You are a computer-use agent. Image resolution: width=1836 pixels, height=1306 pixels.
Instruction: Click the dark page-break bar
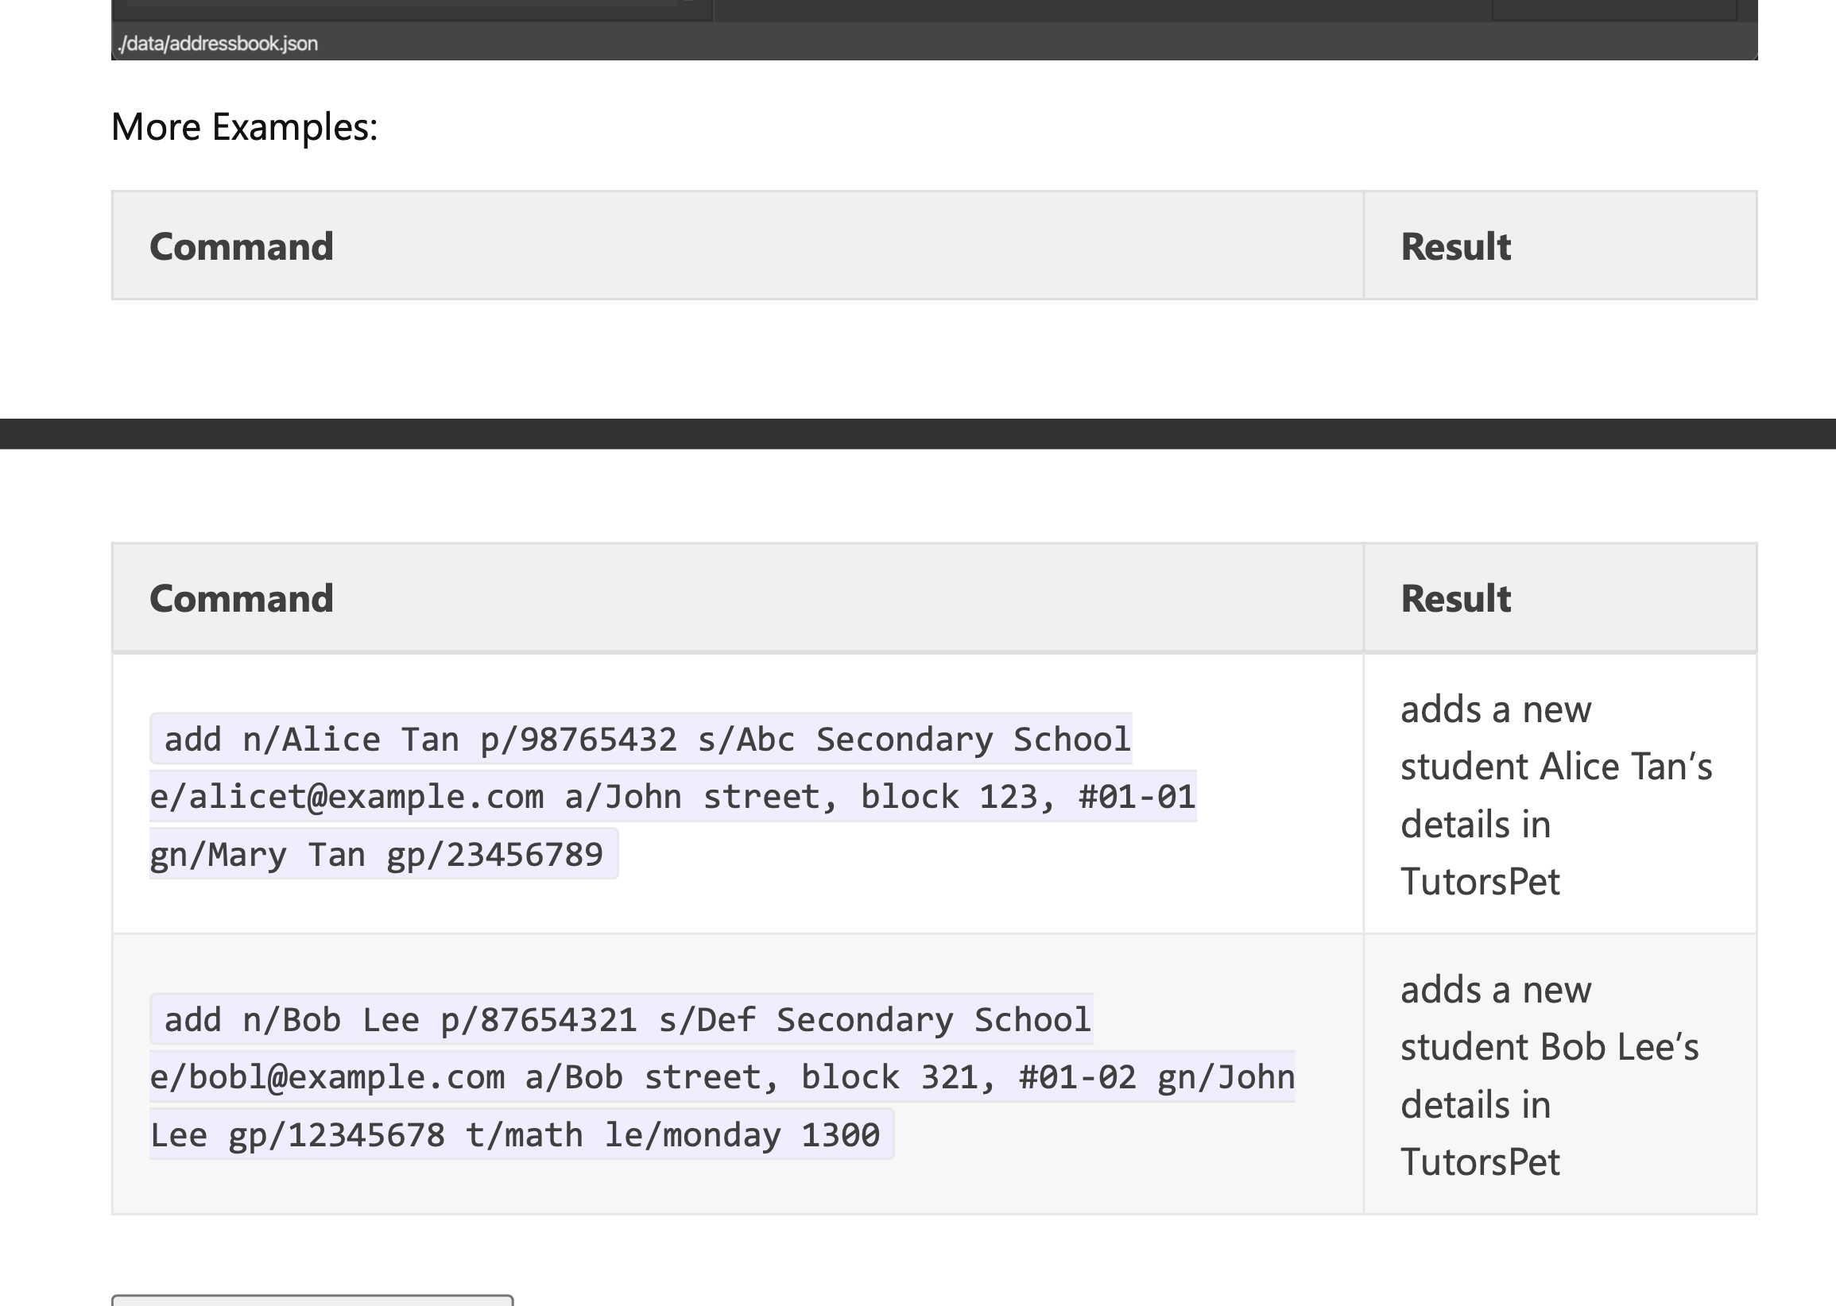tap(917, 434)
